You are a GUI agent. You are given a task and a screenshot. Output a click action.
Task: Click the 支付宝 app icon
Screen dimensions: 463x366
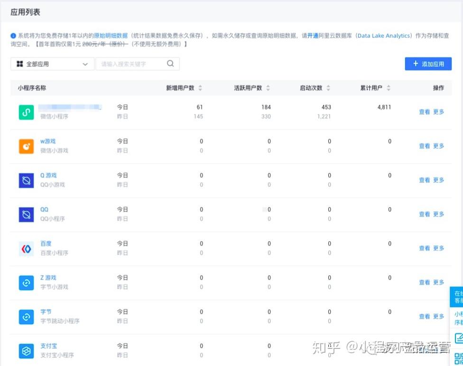pyautogui.click(x=26, y=351)
